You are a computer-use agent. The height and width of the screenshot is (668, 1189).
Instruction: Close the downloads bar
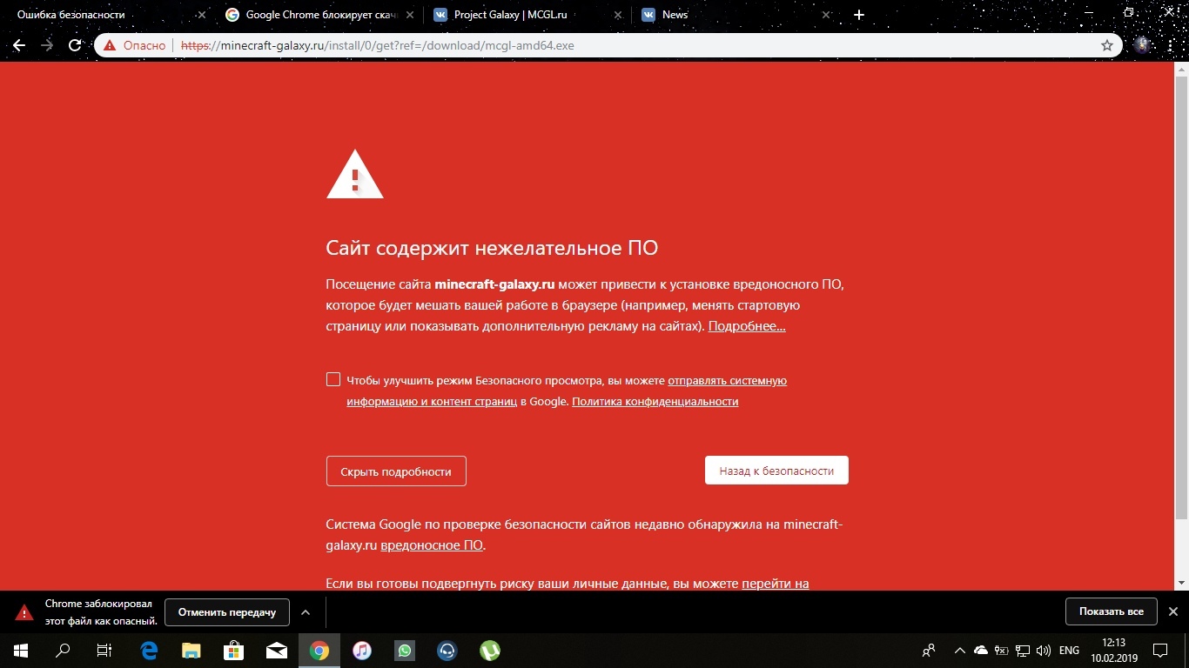tap(1172, 611)
